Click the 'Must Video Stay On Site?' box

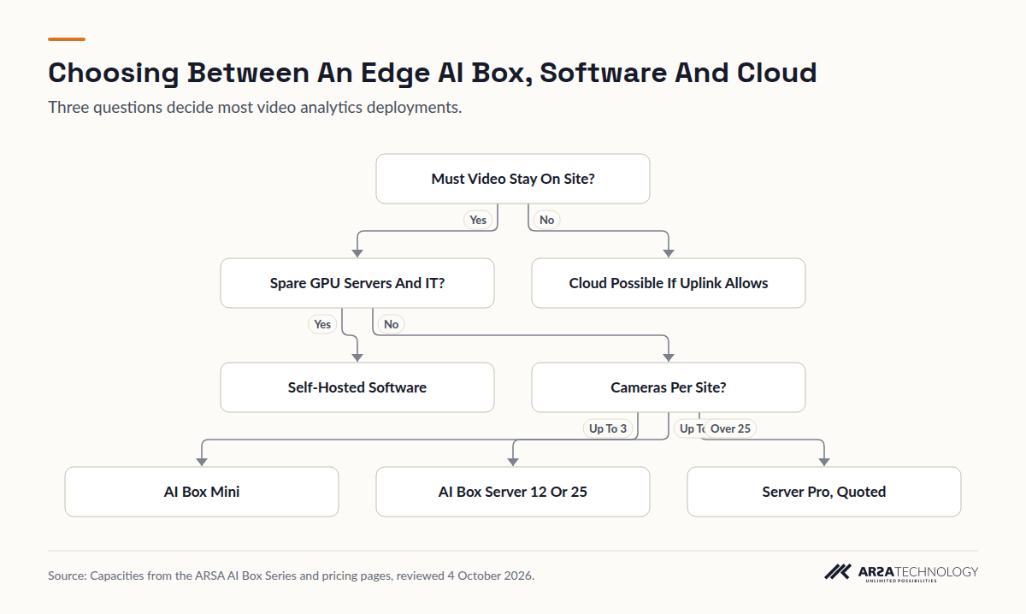click(513, 179)
